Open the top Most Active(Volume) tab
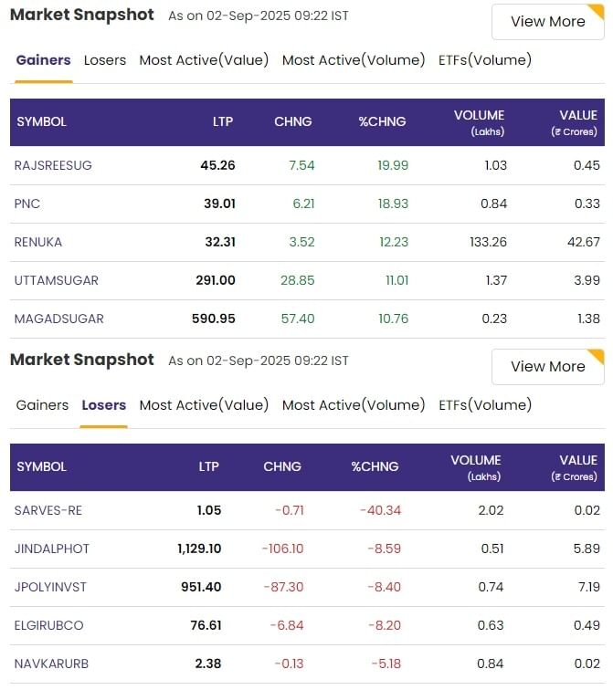 pyautogui.click(x=354, y=60)
